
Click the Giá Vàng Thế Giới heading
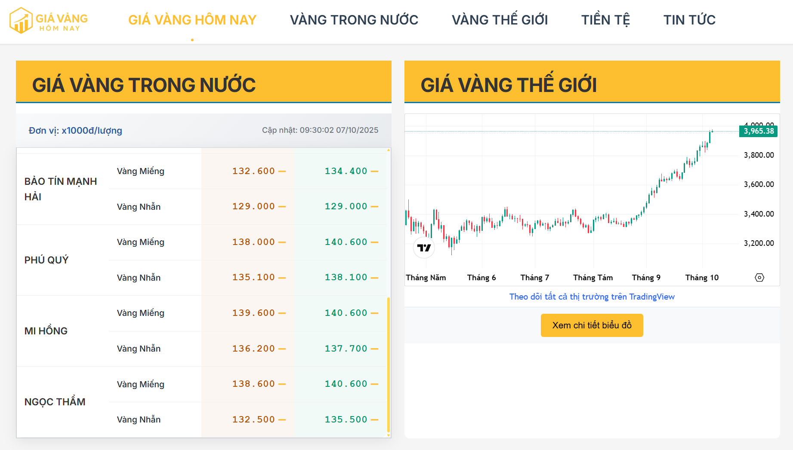click(x=509, y=85)
